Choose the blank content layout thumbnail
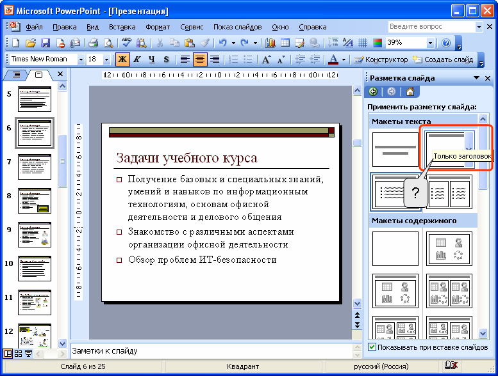498x376 pixels. click(x=395, y=249)
